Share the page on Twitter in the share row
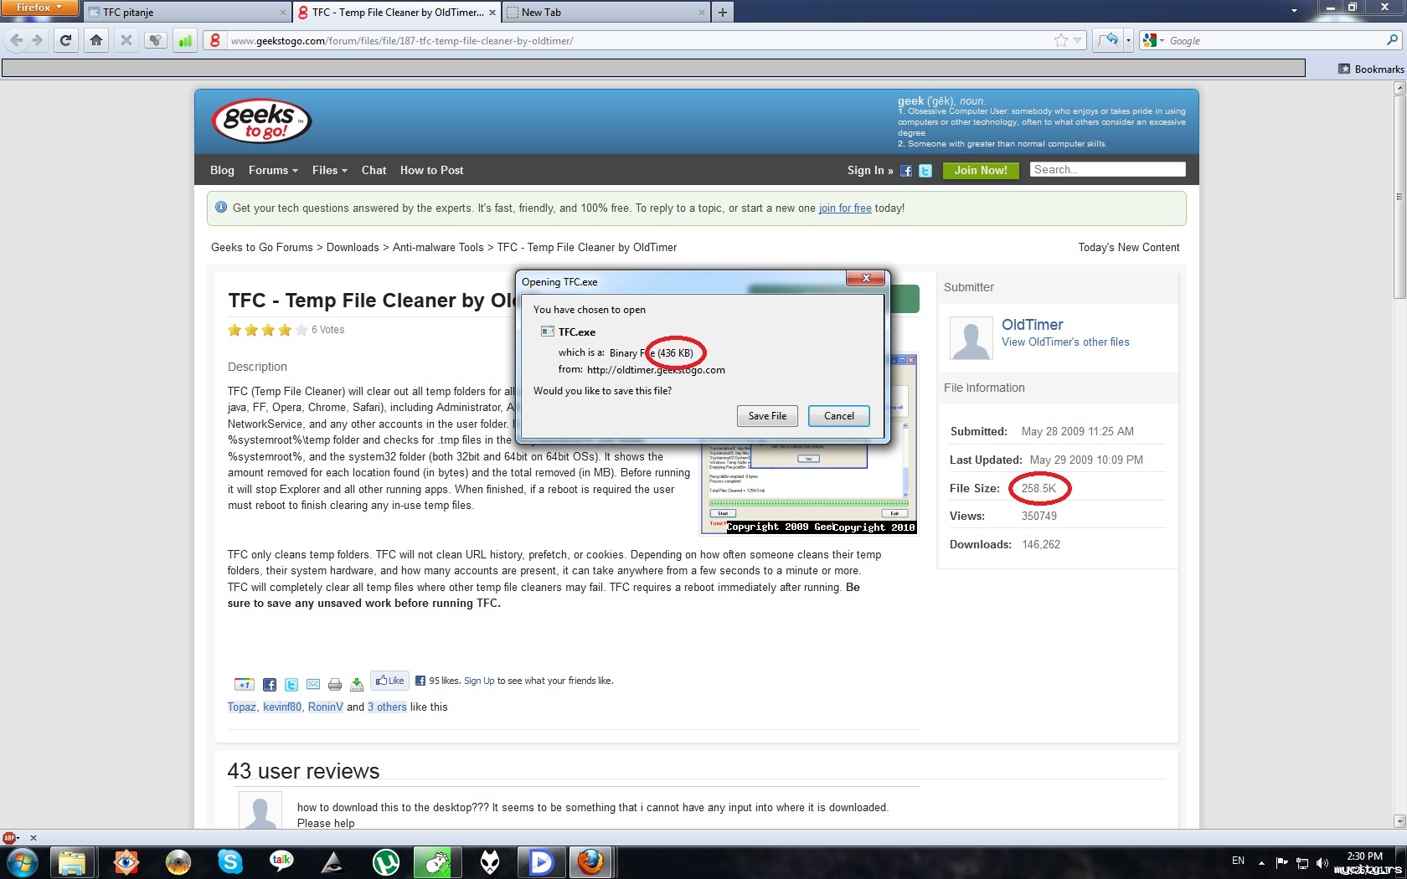The width and height of the screenshot is (1407, 879). click(291, 685)
